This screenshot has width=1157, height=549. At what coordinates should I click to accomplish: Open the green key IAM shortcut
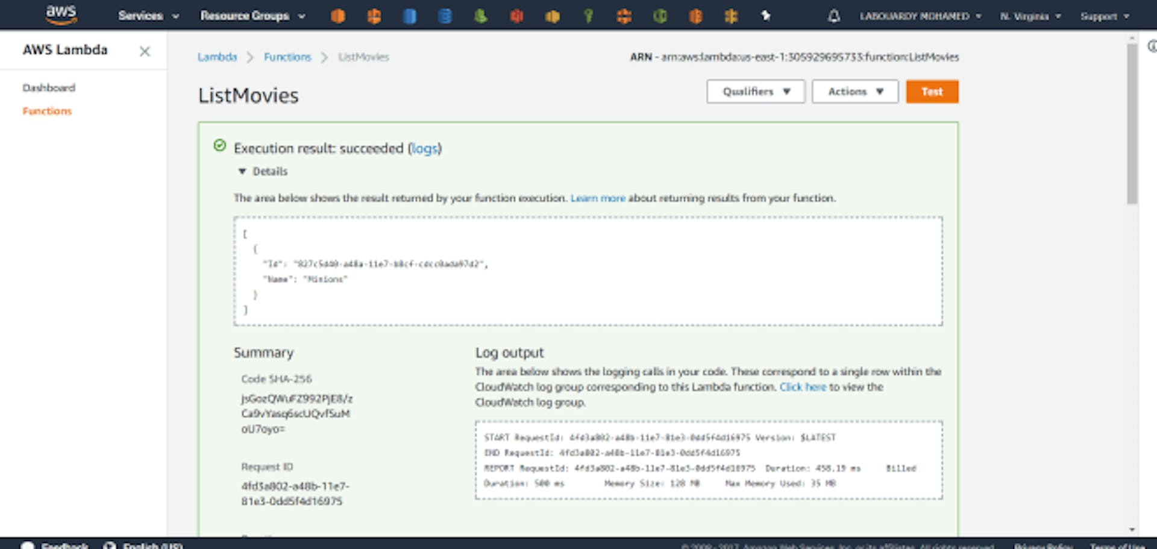pyautogui.click(x=588, y=16)
